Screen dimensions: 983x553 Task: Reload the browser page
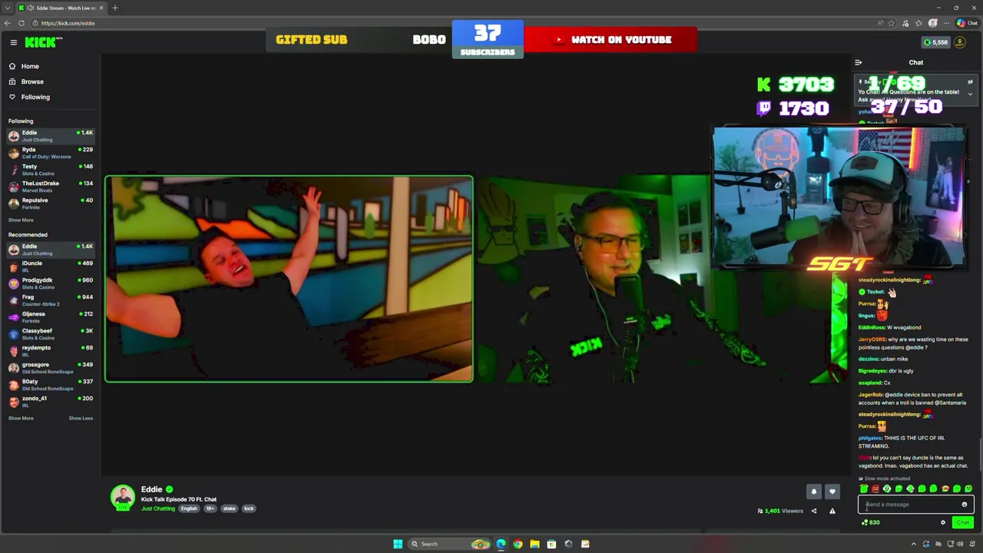(x=22, y=23)
